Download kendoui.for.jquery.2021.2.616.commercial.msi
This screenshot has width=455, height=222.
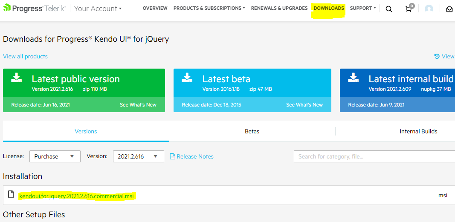(x=76, y=196)
